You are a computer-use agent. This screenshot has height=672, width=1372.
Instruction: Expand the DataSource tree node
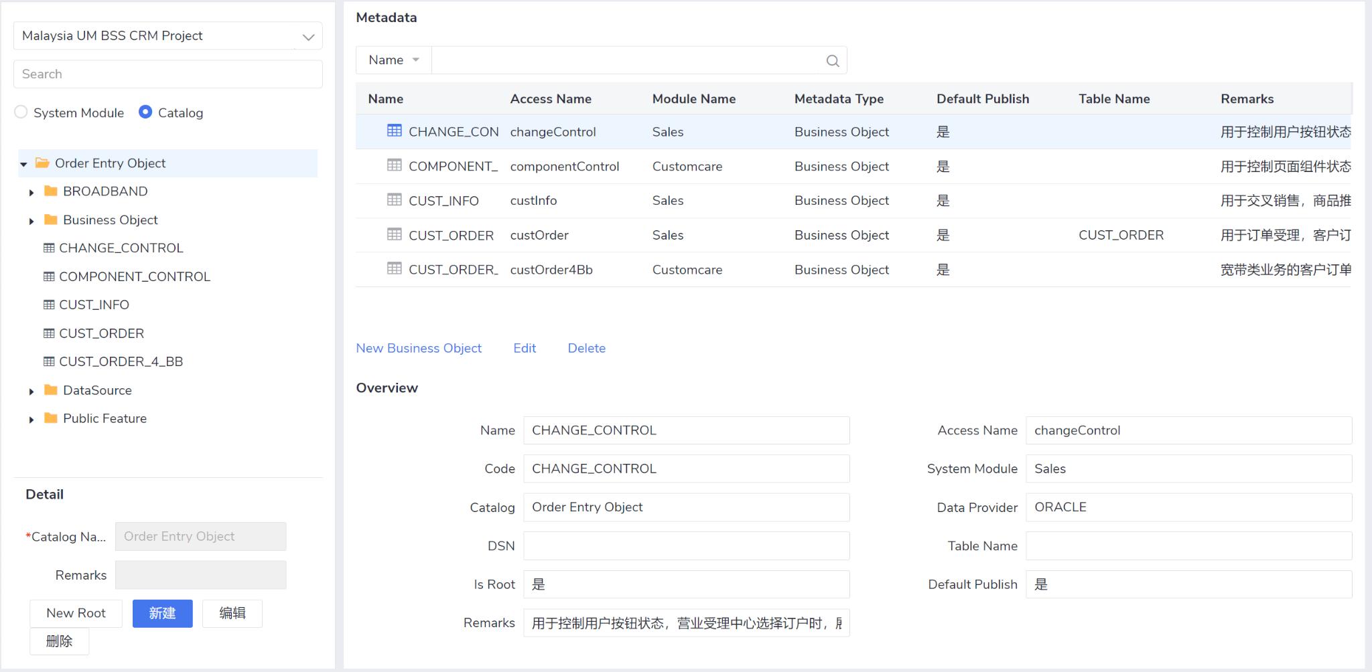(x=31, y=392)
